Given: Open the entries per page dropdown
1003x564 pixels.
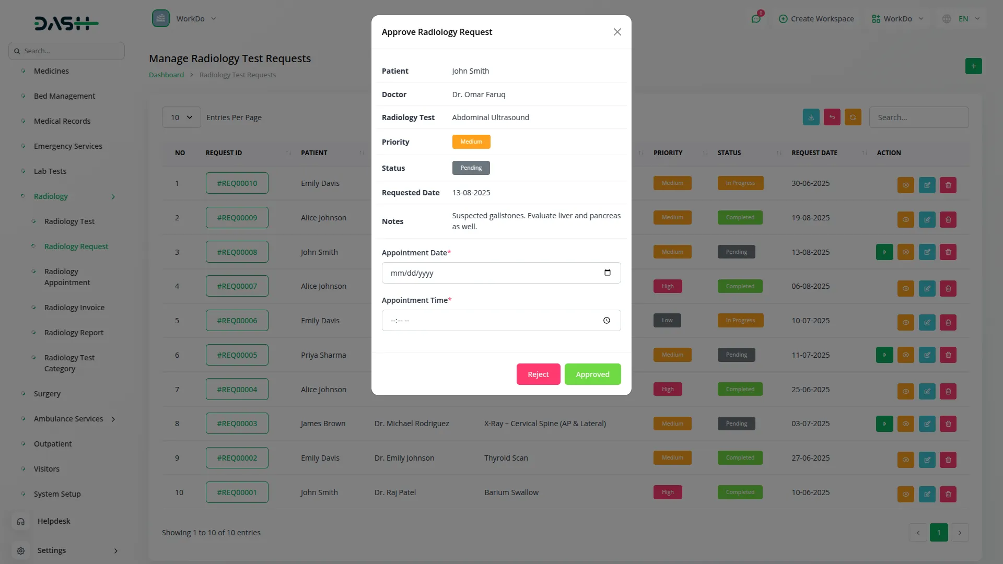Looking at the screenshot, I should [x=181, y=118].
